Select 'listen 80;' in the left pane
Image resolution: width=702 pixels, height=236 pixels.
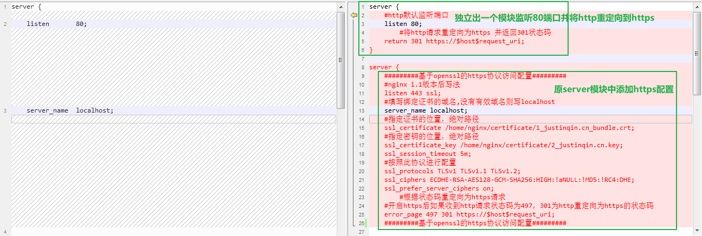(x=56, y=24)
